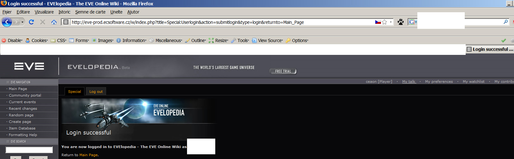Image resolution: width=514 pixels, height=159 pixels.
Task: Click the EVE logo in the page header
Action: click(x=29, y=66)
